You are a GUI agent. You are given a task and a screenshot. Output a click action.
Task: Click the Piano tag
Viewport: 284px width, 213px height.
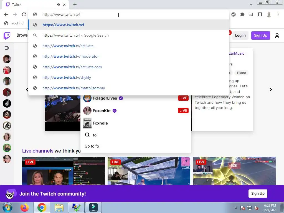point(242,73)
